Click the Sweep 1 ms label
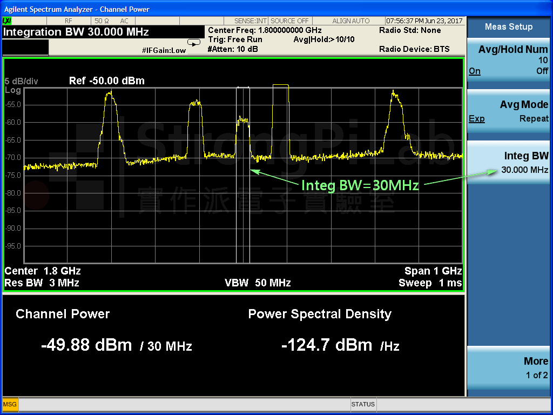The height and width of the screenshot is (415, 553). [x=430, y=283]
